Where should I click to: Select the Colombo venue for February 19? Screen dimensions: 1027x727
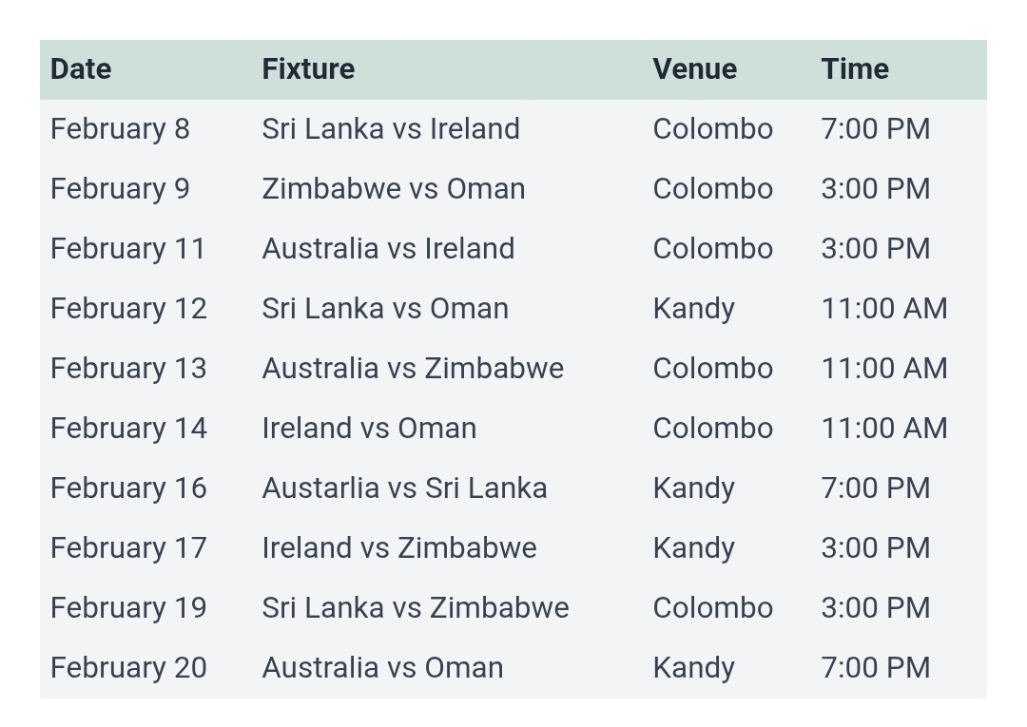click(712, 608)
